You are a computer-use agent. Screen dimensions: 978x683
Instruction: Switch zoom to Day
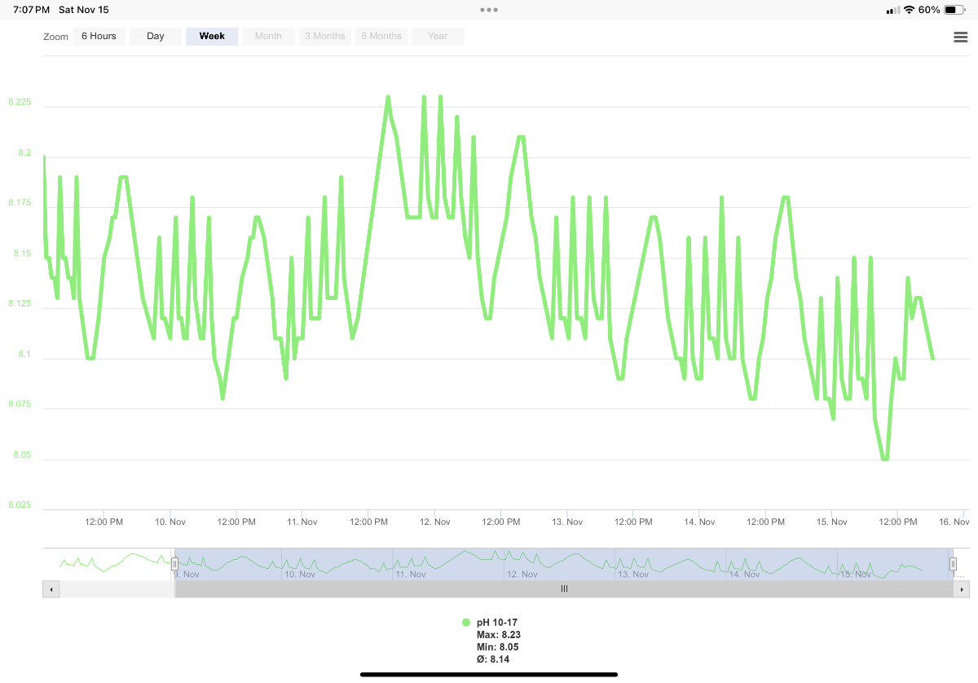point(155,37)
